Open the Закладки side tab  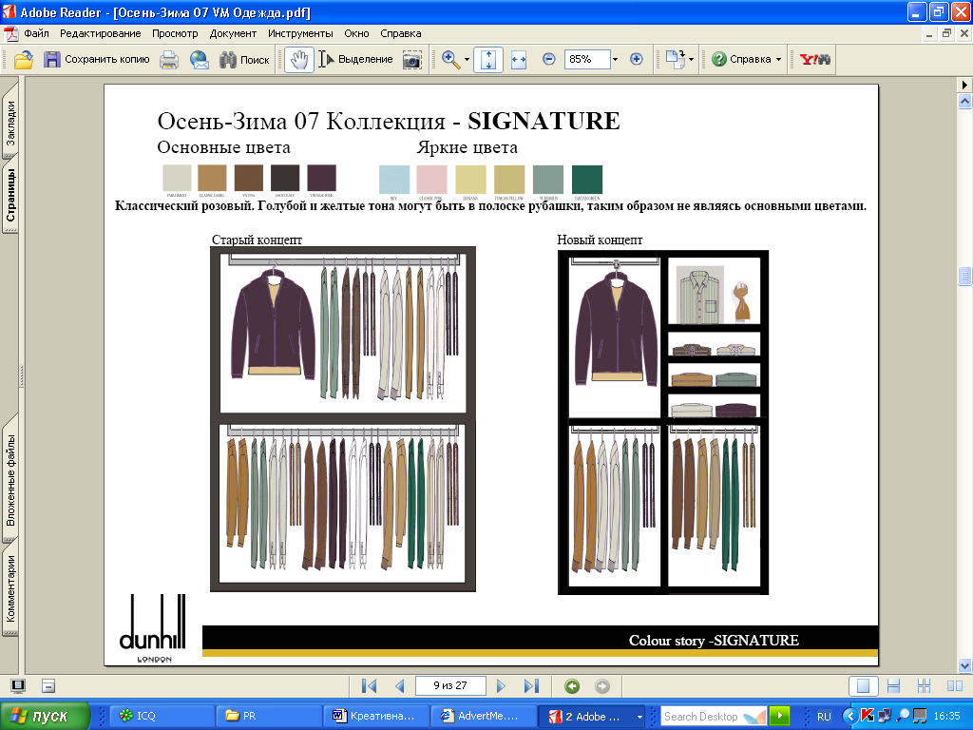pos(10,123)
